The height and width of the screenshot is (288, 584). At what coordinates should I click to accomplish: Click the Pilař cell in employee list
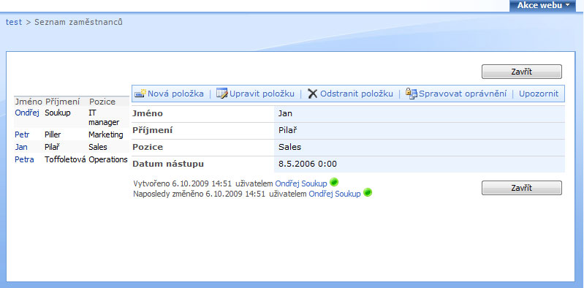coord(52,147)
